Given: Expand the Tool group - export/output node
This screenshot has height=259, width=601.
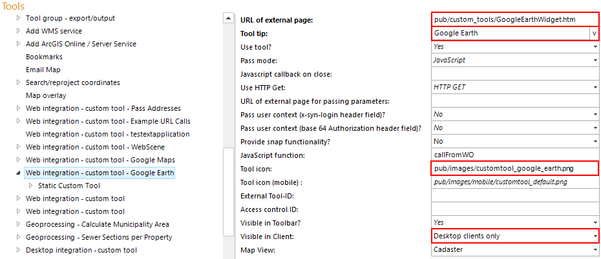Looking at the screenshot, I should 19,18.
